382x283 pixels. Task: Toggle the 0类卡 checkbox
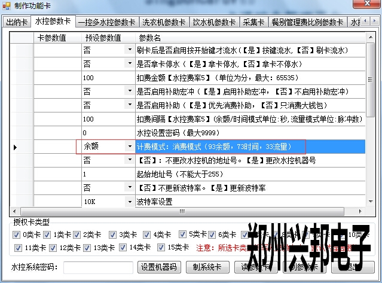click(16, 235)
